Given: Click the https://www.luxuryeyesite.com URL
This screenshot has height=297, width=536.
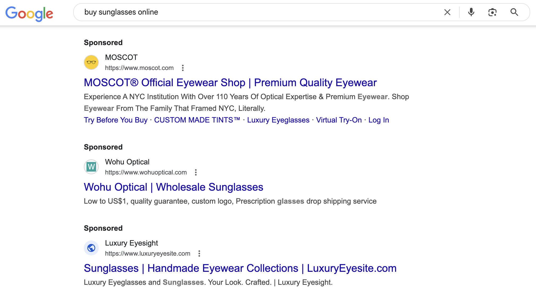Looking at the screenshot, I should click(148, 254).
